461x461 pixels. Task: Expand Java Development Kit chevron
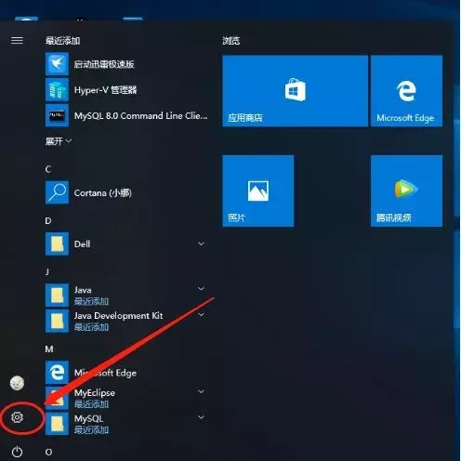[x=201, y=314]
